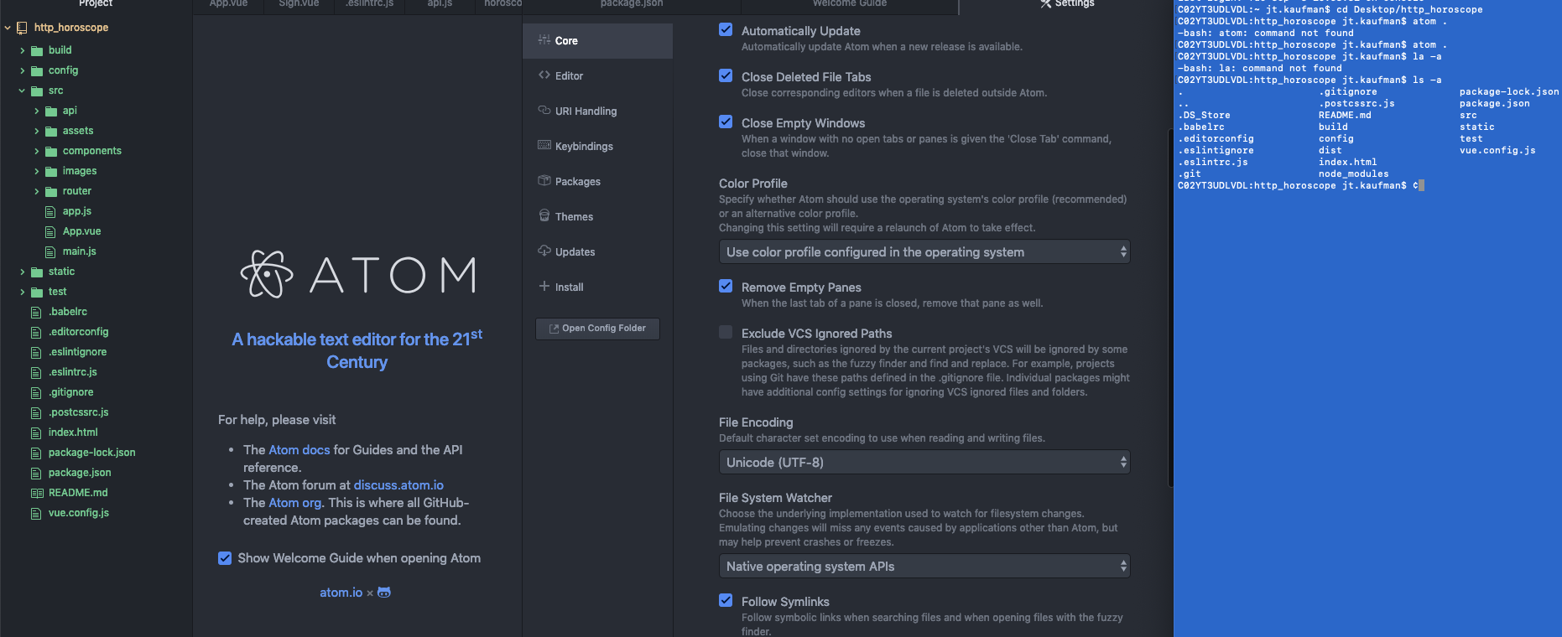This screenshot has height=637, width=1562.
Task: Click the Terminal window command prompt line
Action: click(x=1300, y=185)
